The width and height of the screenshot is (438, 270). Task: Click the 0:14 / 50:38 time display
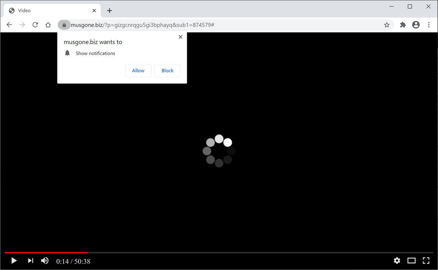pyautogui.click(x=73, y=261)
